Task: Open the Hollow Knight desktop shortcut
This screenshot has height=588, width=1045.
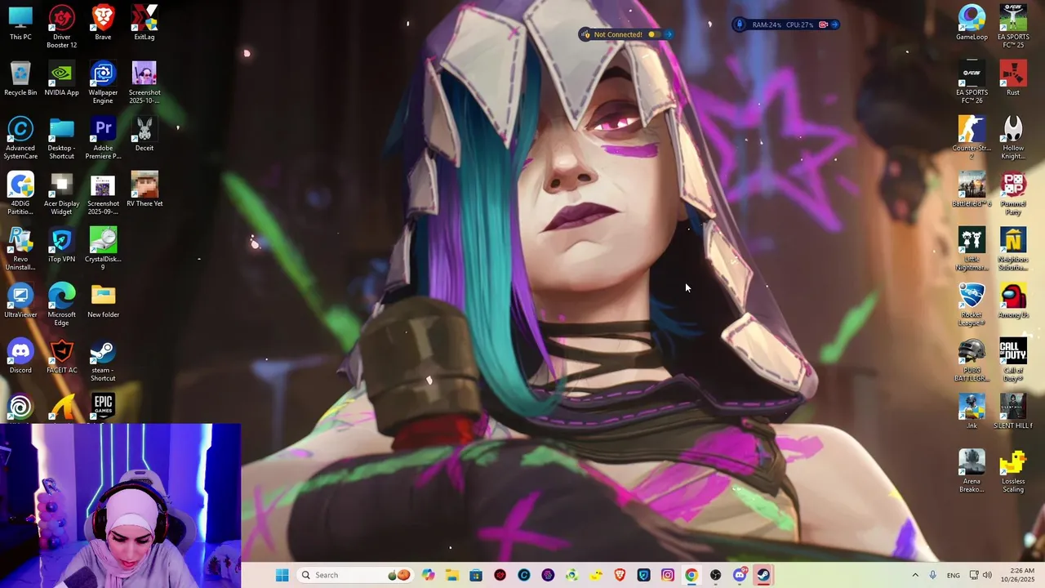Action: (1013, 138)
